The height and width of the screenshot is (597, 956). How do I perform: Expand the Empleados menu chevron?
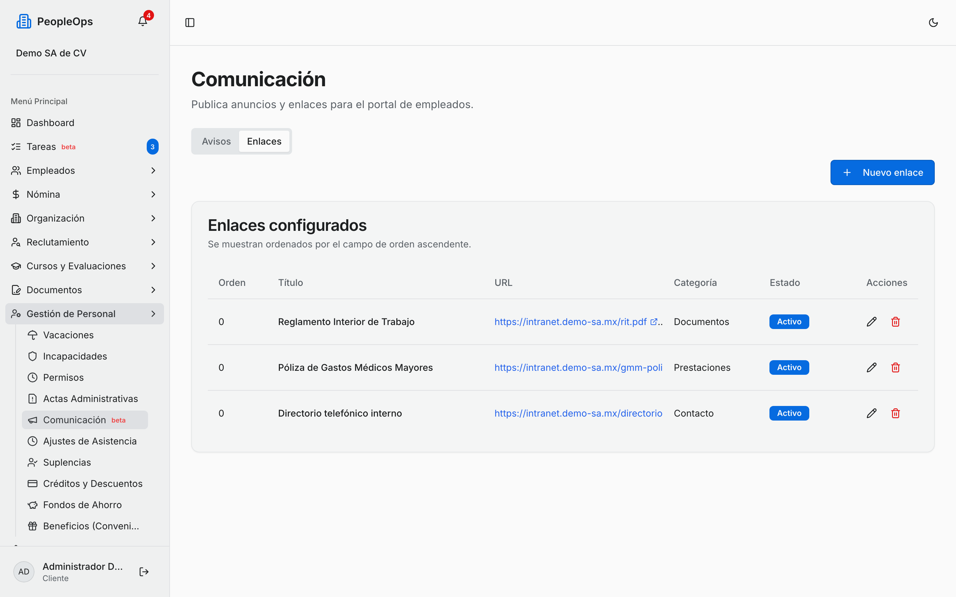coord(153,170)
